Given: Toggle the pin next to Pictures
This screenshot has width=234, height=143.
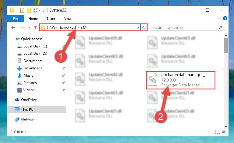Looking at the screenshot, I should [63, 83].
